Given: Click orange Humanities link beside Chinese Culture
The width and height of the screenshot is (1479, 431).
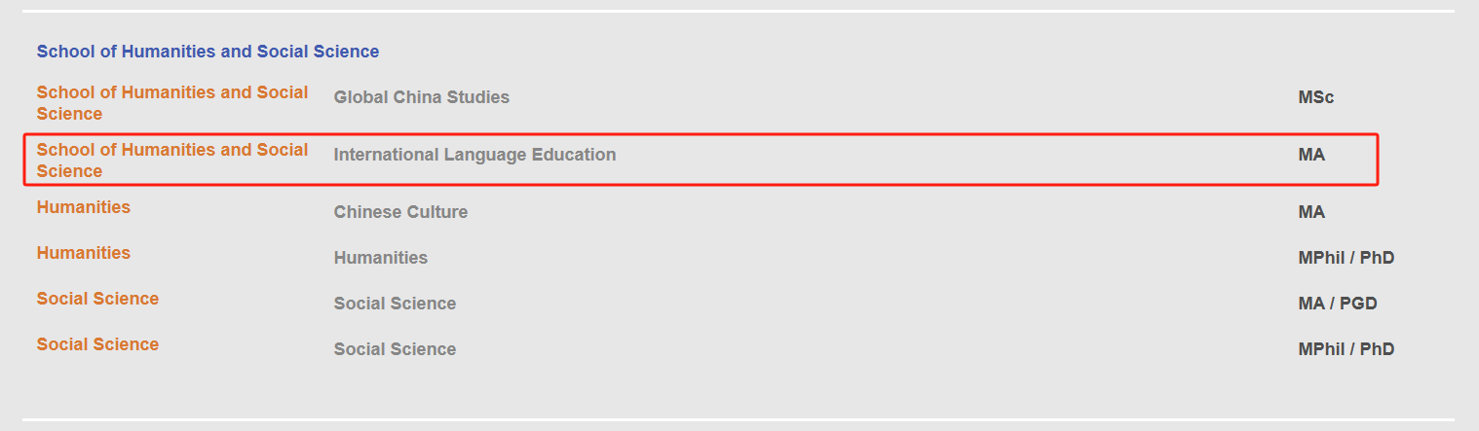Looking at the screenshot, I should point(84,207).
